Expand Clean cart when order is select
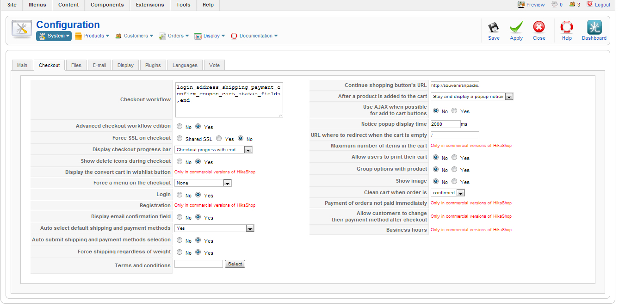Image resolution: width=619 pixels, height=307 pixels. tap(447, 193)
